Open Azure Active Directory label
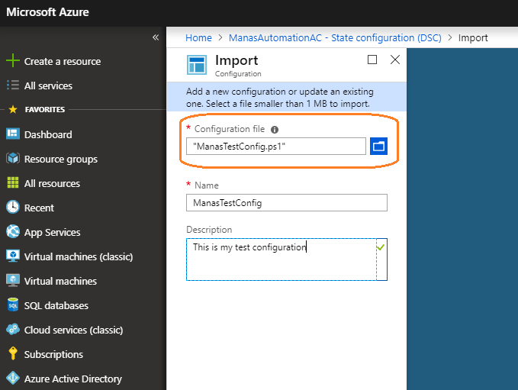This screenshot has height=390, width=518. click(73, 379)
